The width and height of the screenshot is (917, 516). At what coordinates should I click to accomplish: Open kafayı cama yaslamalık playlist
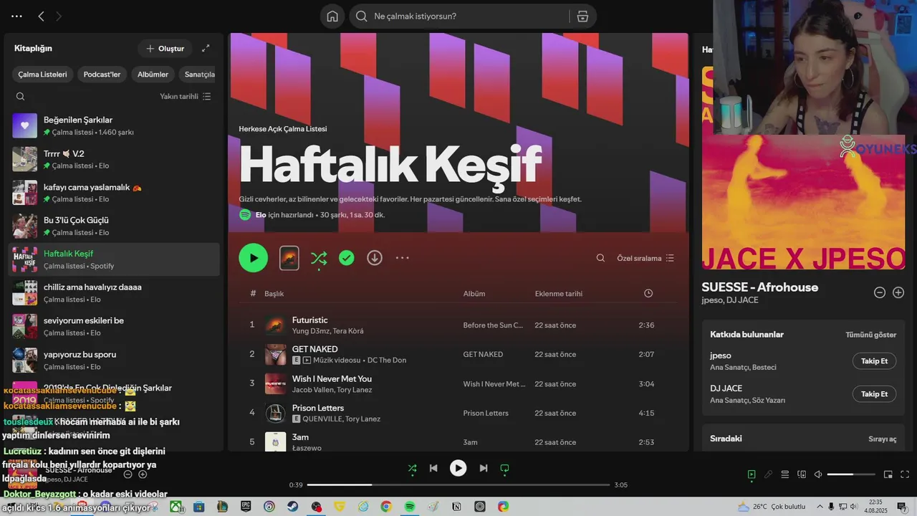115,192
